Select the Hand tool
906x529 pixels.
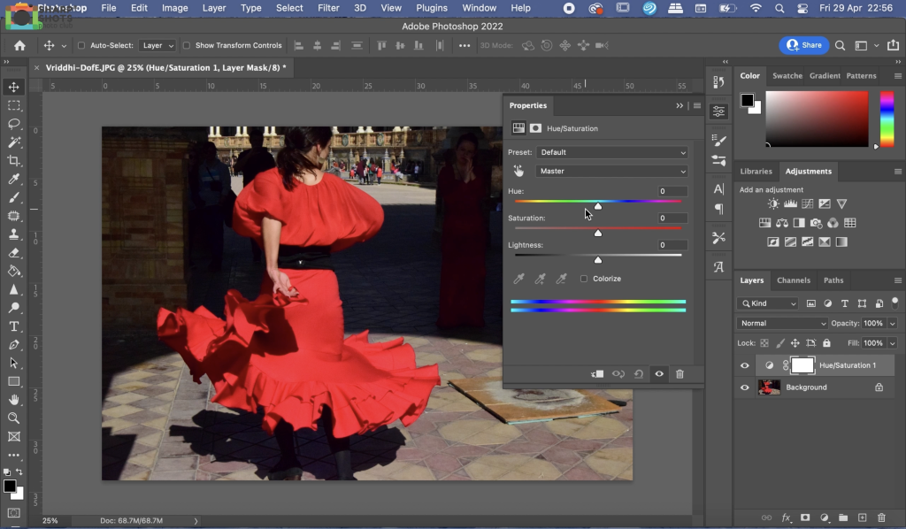14,400
